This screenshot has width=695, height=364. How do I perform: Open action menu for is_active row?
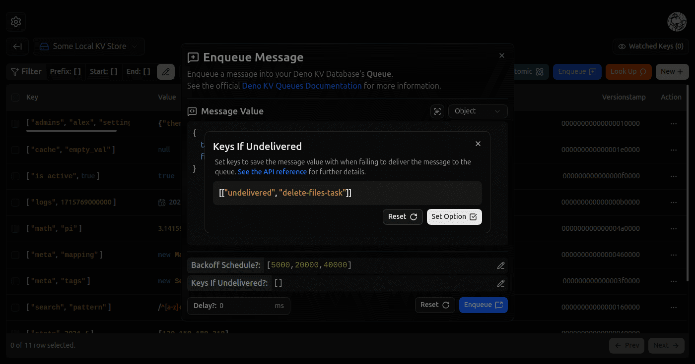pyautogui.click(x=673, y=176)
